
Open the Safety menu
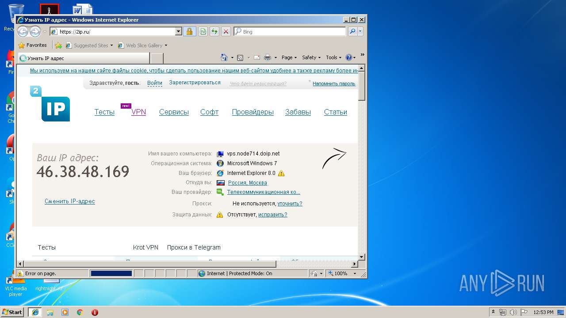(311, 57)
